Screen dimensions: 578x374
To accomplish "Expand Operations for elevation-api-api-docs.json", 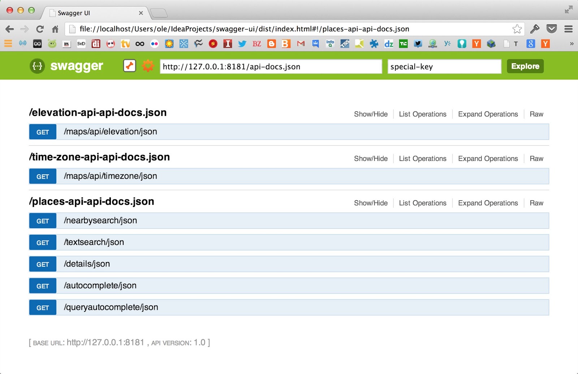I will [488, 114].
